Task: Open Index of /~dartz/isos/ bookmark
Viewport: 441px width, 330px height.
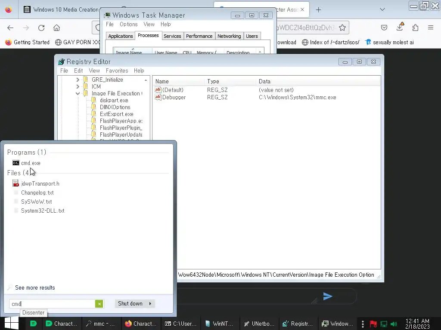Action: (330, 43)
